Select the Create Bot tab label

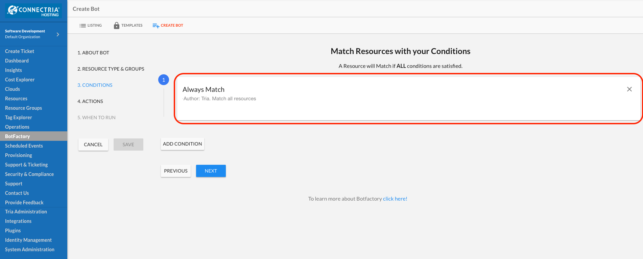coord(172,25)
